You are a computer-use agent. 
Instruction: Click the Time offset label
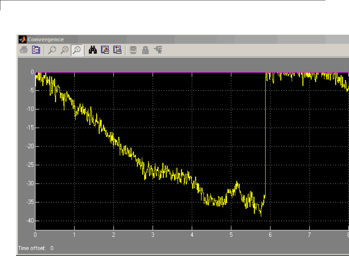[32, 248]
